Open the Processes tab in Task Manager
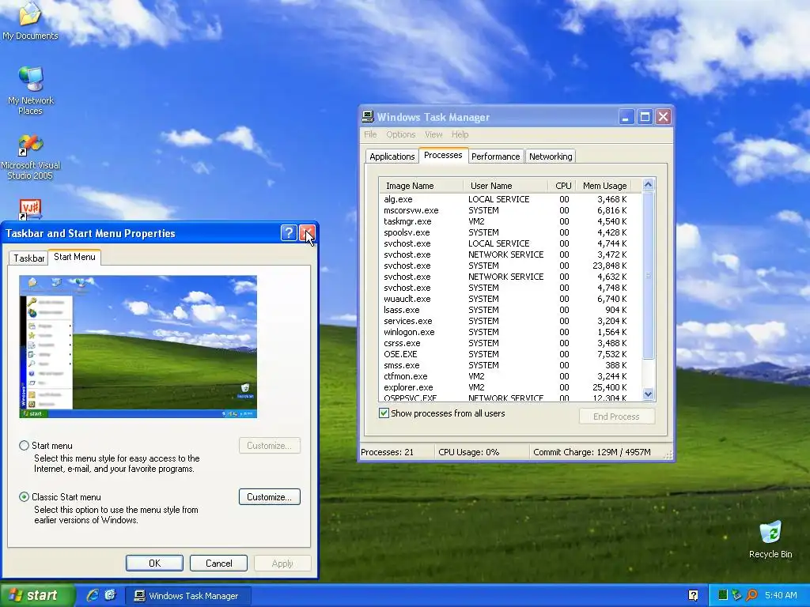 443,155
